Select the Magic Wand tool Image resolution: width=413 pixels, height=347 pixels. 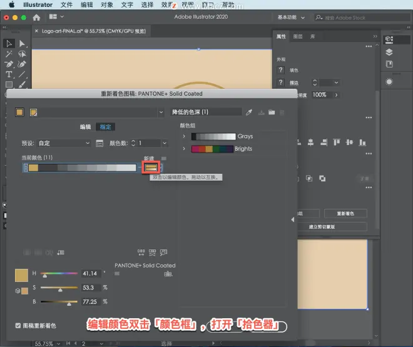tap(9, 54)
